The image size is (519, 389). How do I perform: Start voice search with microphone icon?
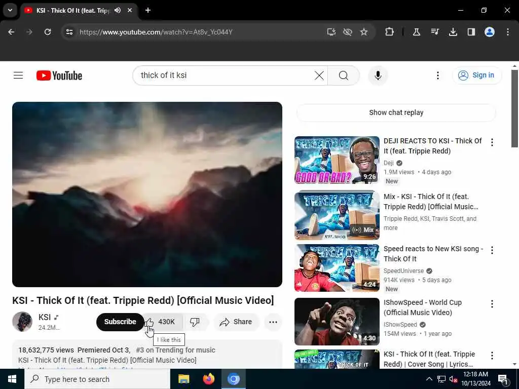[378, 75]
